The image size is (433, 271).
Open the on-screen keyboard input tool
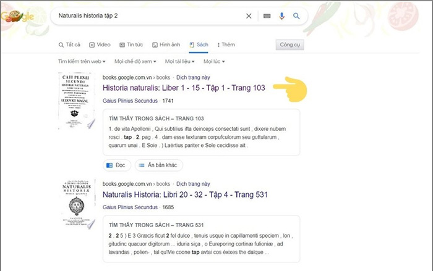coord(267,16)
